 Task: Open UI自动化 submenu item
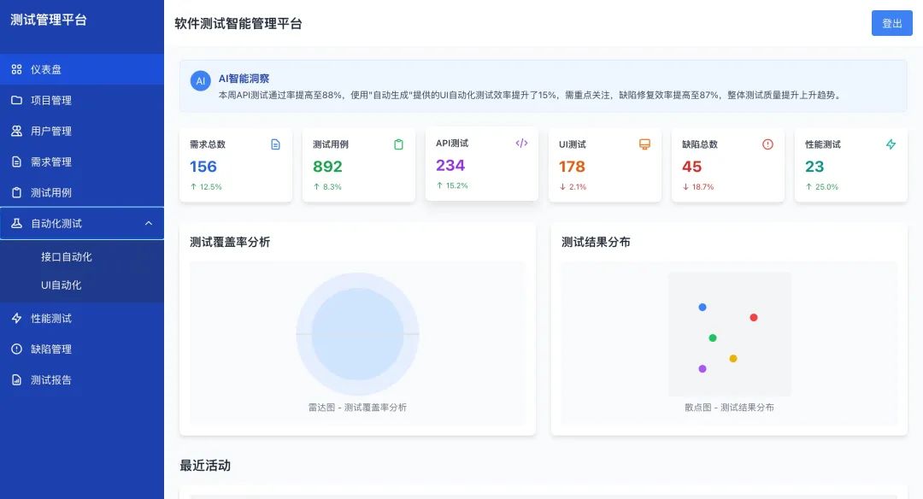click(x=82, y=285)
